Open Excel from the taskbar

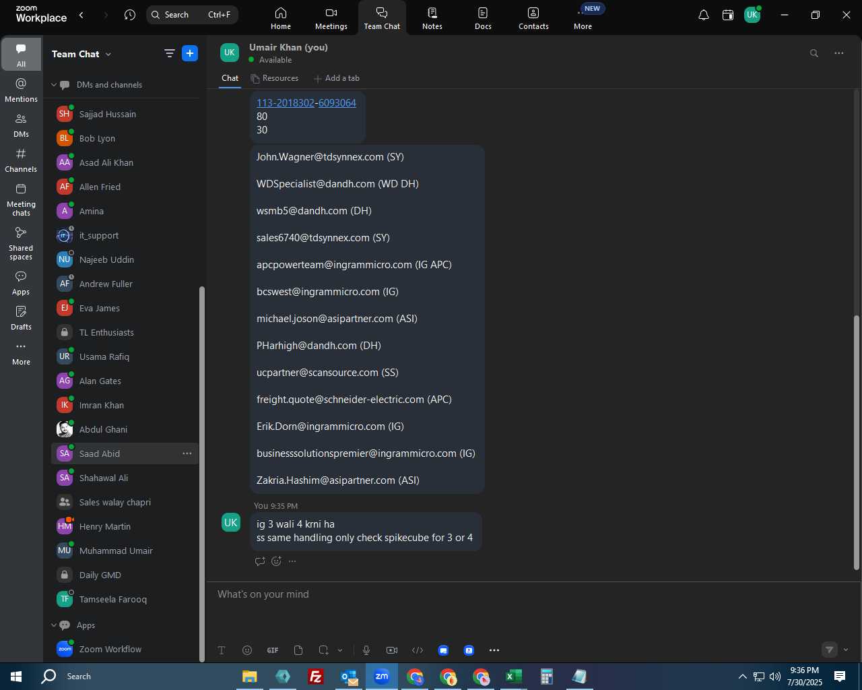(x=513, y=677)
